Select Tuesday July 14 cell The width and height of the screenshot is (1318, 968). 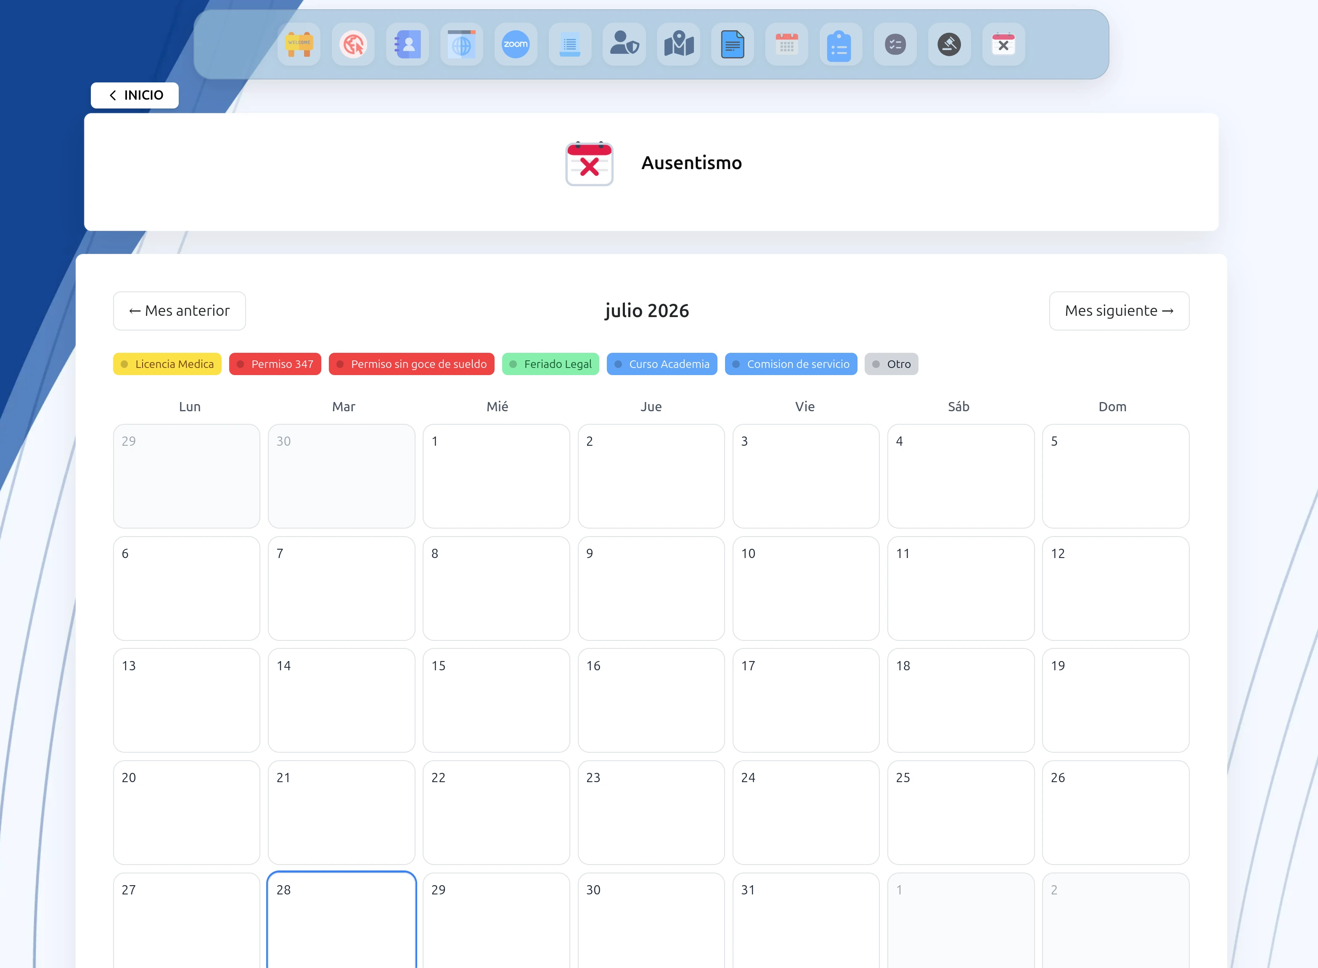coord(341,700)
